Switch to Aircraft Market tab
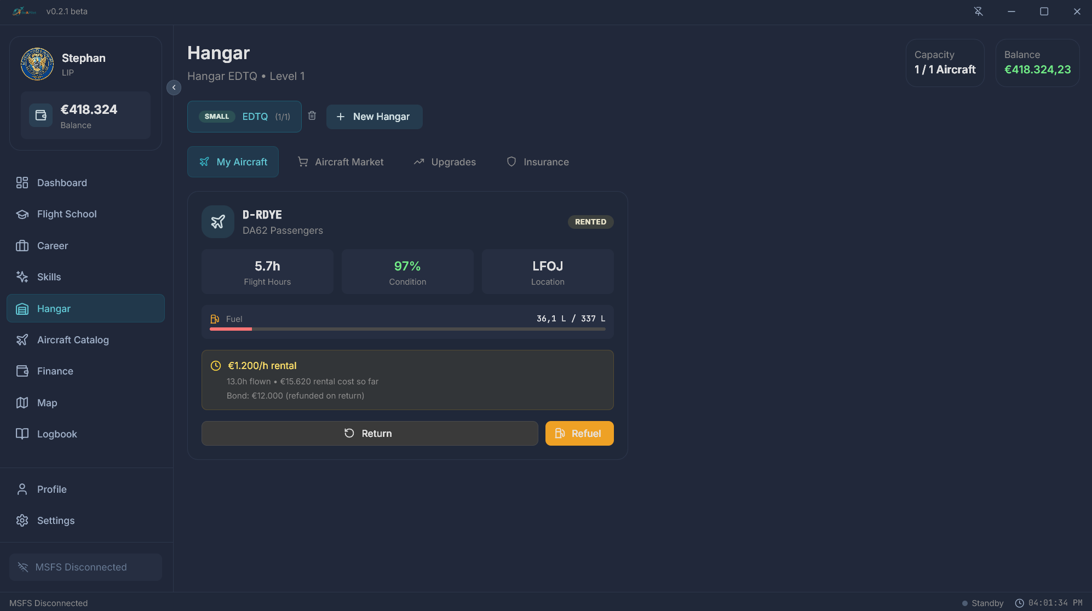This screenshot has width=1092, height=611. [341, 162]
